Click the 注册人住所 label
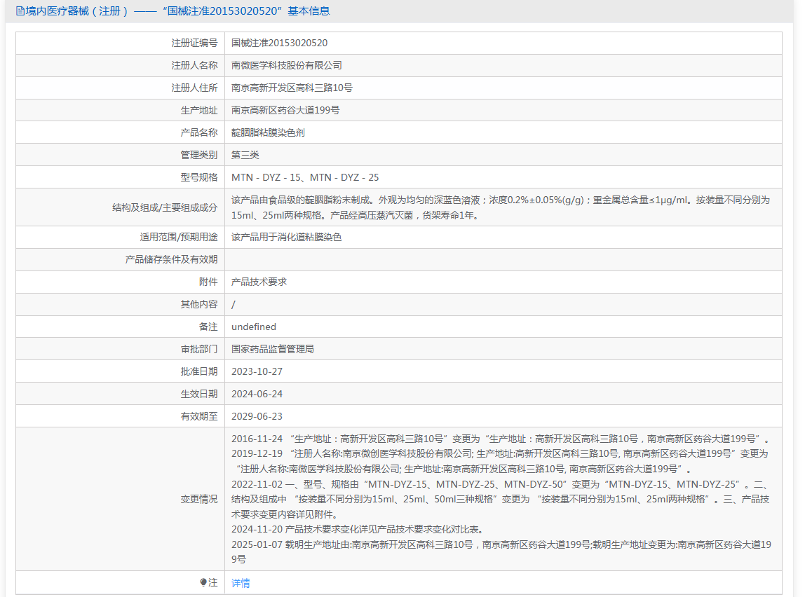Image resolution: width=805 pixels, height=597 pixels. pyautogui.click(x=194, y=88)
